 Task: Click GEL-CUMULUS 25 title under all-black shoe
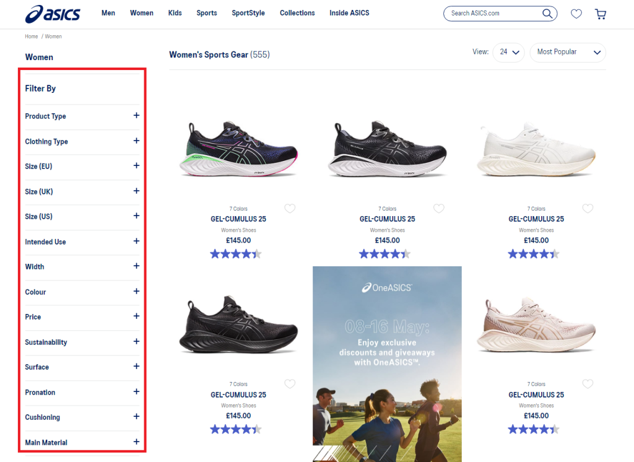pos(238,394)
